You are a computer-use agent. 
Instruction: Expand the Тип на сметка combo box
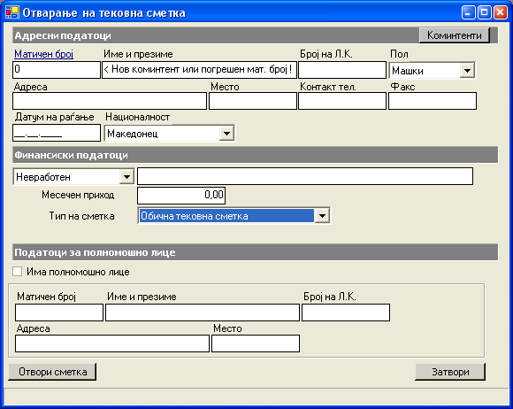tap(322, 216)
